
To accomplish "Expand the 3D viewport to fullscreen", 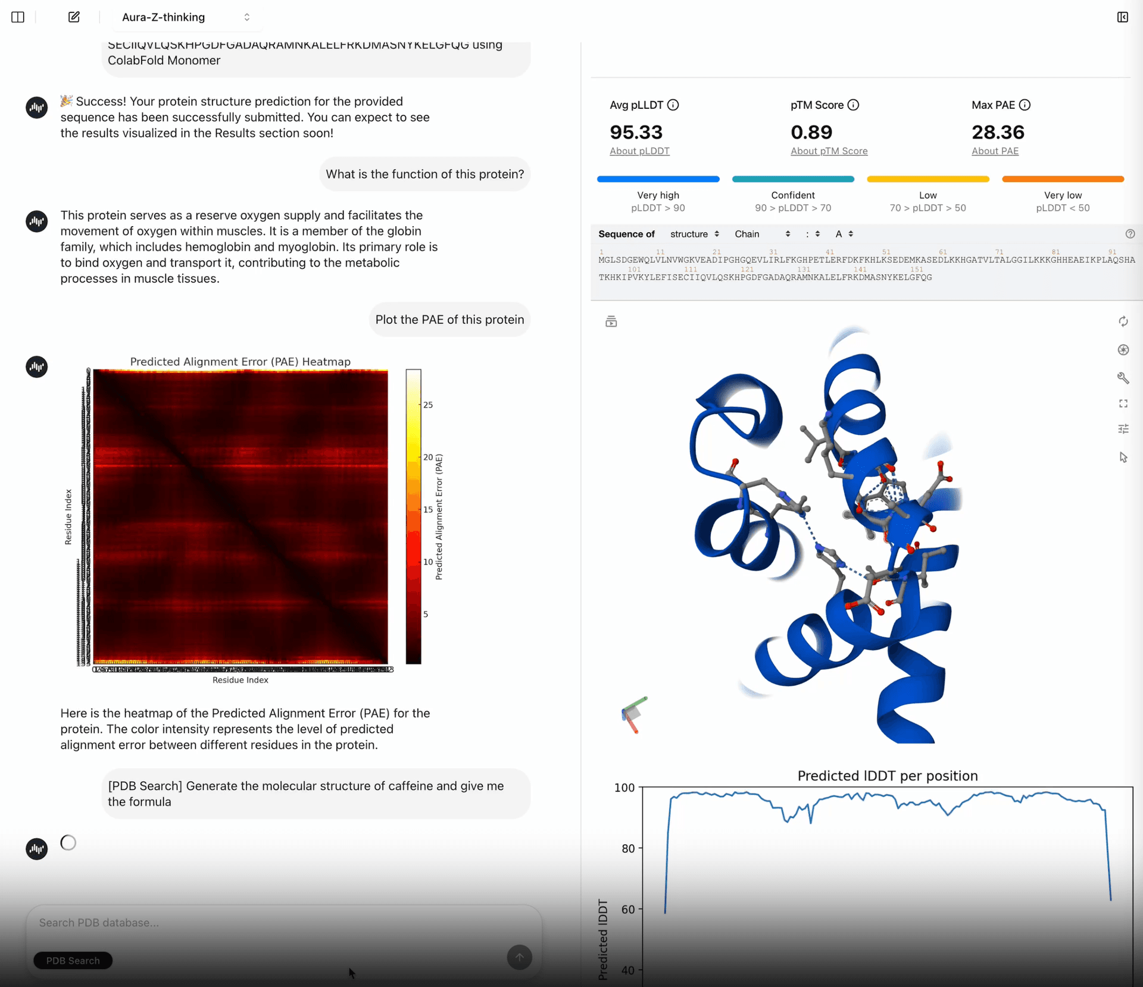I will (1123, 404).
